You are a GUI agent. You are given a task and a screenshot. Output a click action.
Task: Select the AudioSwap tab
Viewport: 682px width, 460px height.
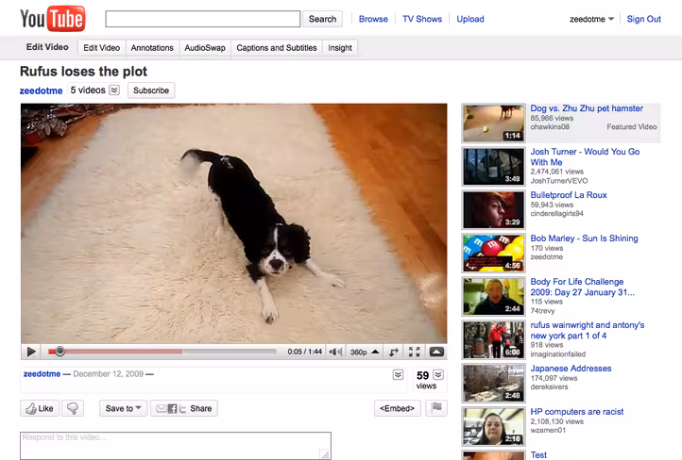point(205,48)
